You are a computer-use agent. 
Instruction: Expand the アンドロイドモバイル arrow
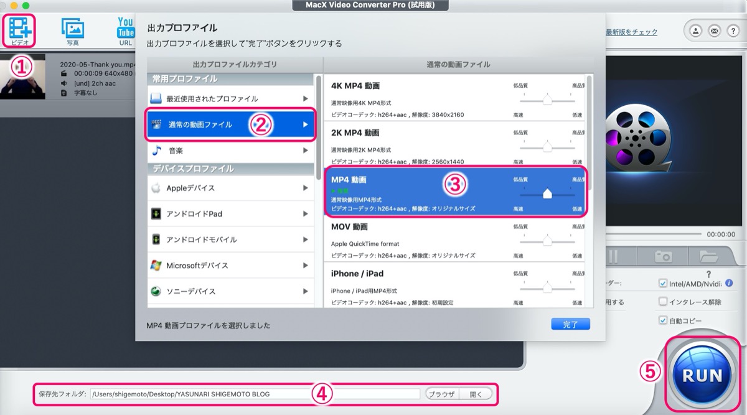pos(305,240)
